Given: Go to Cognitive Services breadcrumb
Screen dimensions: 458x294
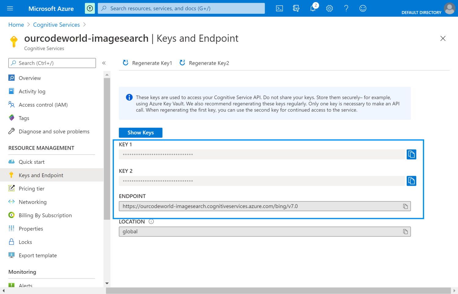Looking at the screenshot, I should click(x=56, y=25).
